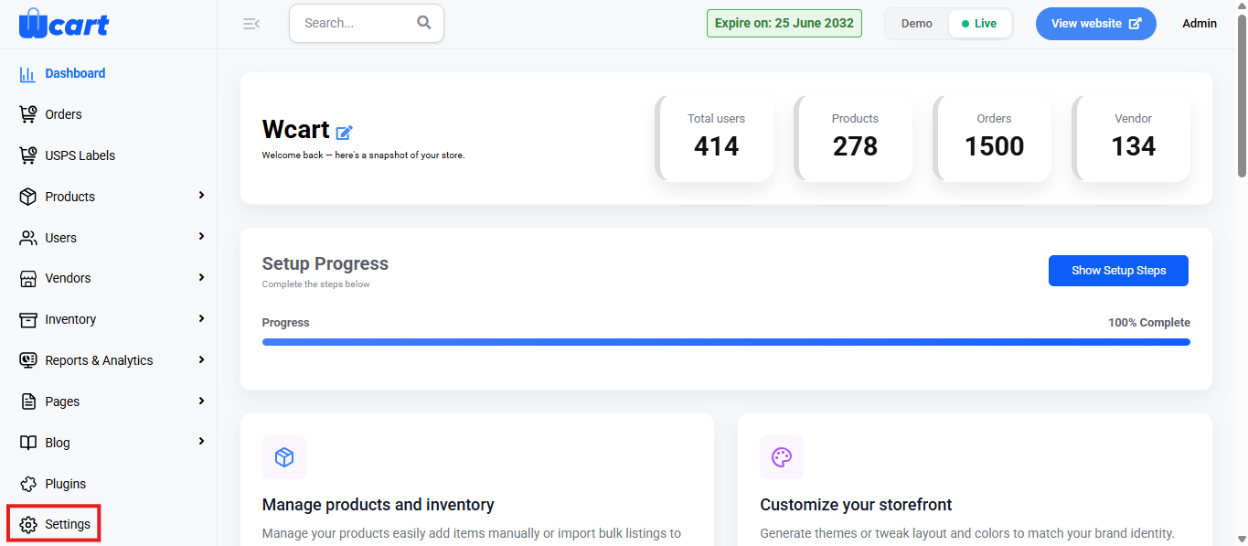1248x546 pixels.
Task: Click the USPS Labels cart icon
Action: [28, 155]
